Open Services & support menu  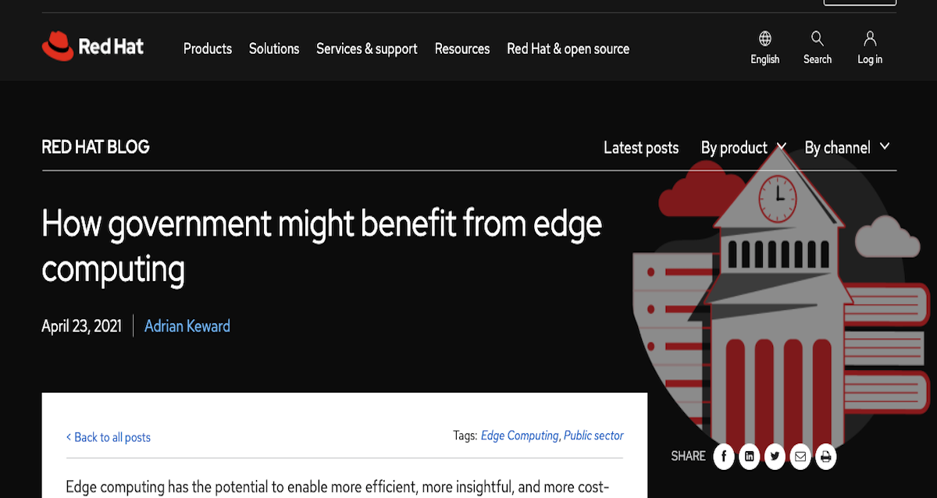pos(366,48)
